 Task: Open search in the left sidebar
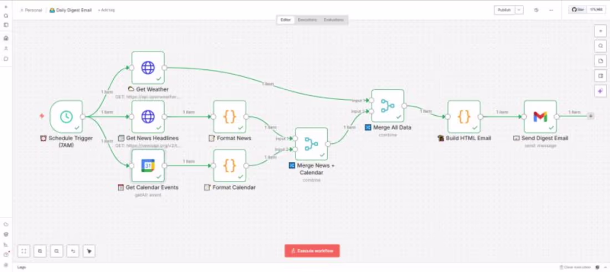tap(6, 16)
